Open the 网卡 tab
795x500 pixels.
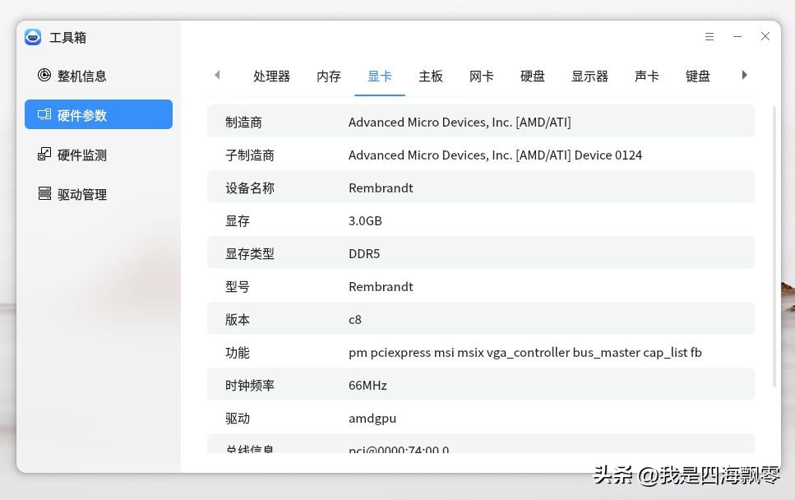tap(481, 76)
